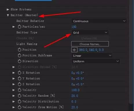Screen dimensions: 134x111
Task: Toggle the Z Rotation stopwatch
Action: [19, 84]
